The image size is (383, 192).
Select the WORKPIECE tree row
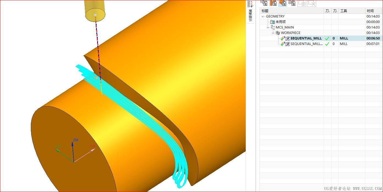click(x=321, y=33)
